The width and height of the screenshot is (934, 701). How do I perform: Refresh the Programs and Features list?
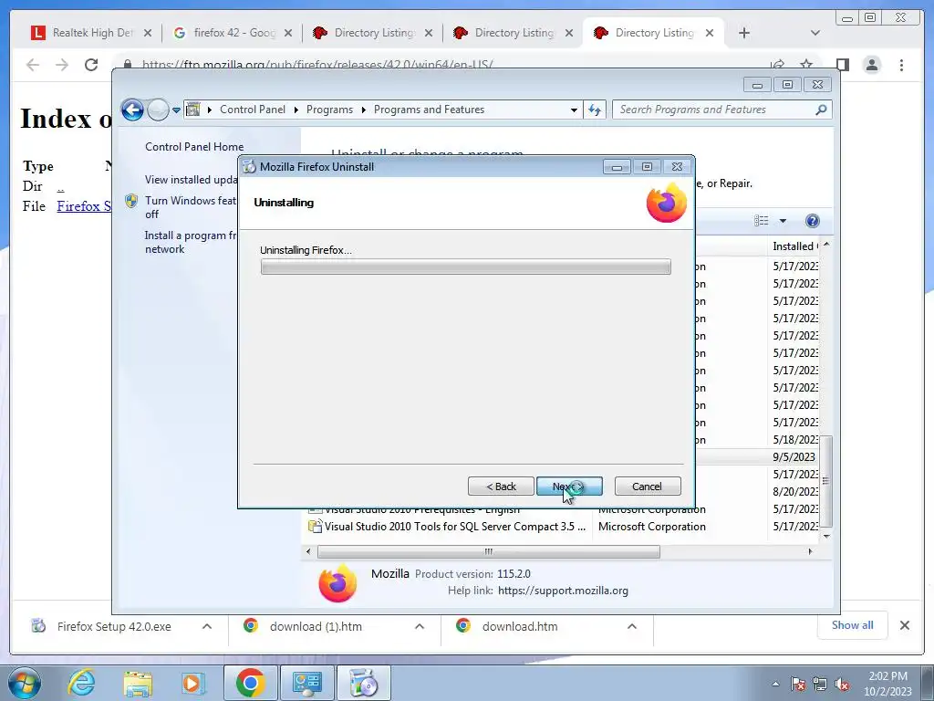click(595, 110)
